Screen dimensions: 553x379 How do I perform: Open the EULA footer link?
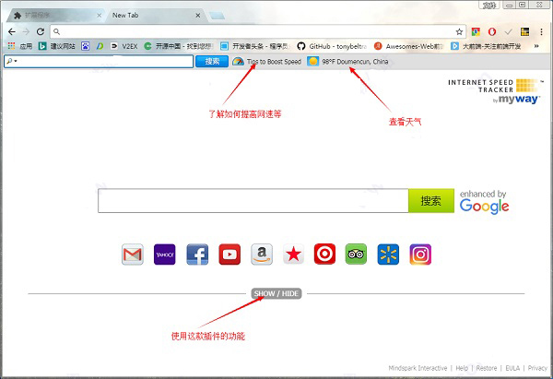click(512, 368)
